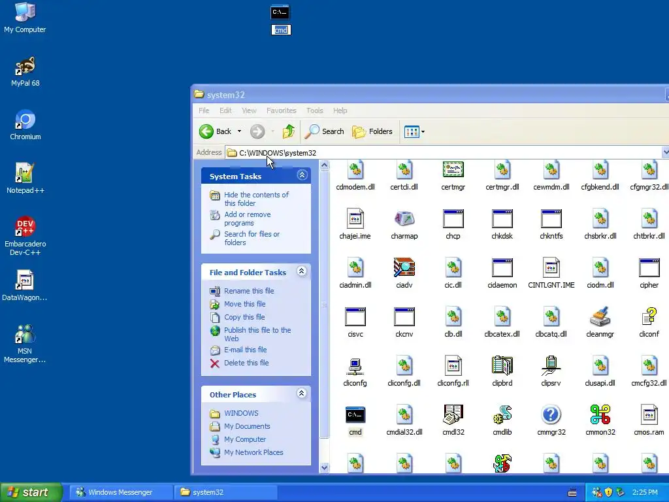Viewport: 669px width, 502px height.
Task: Select chajei.ime file
Action: pyautogui.click(x=355, y=224)
